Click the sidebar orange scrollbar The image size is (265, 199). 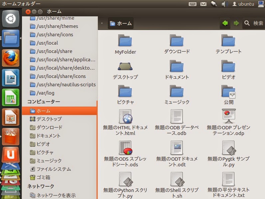(x=97, y=150)
